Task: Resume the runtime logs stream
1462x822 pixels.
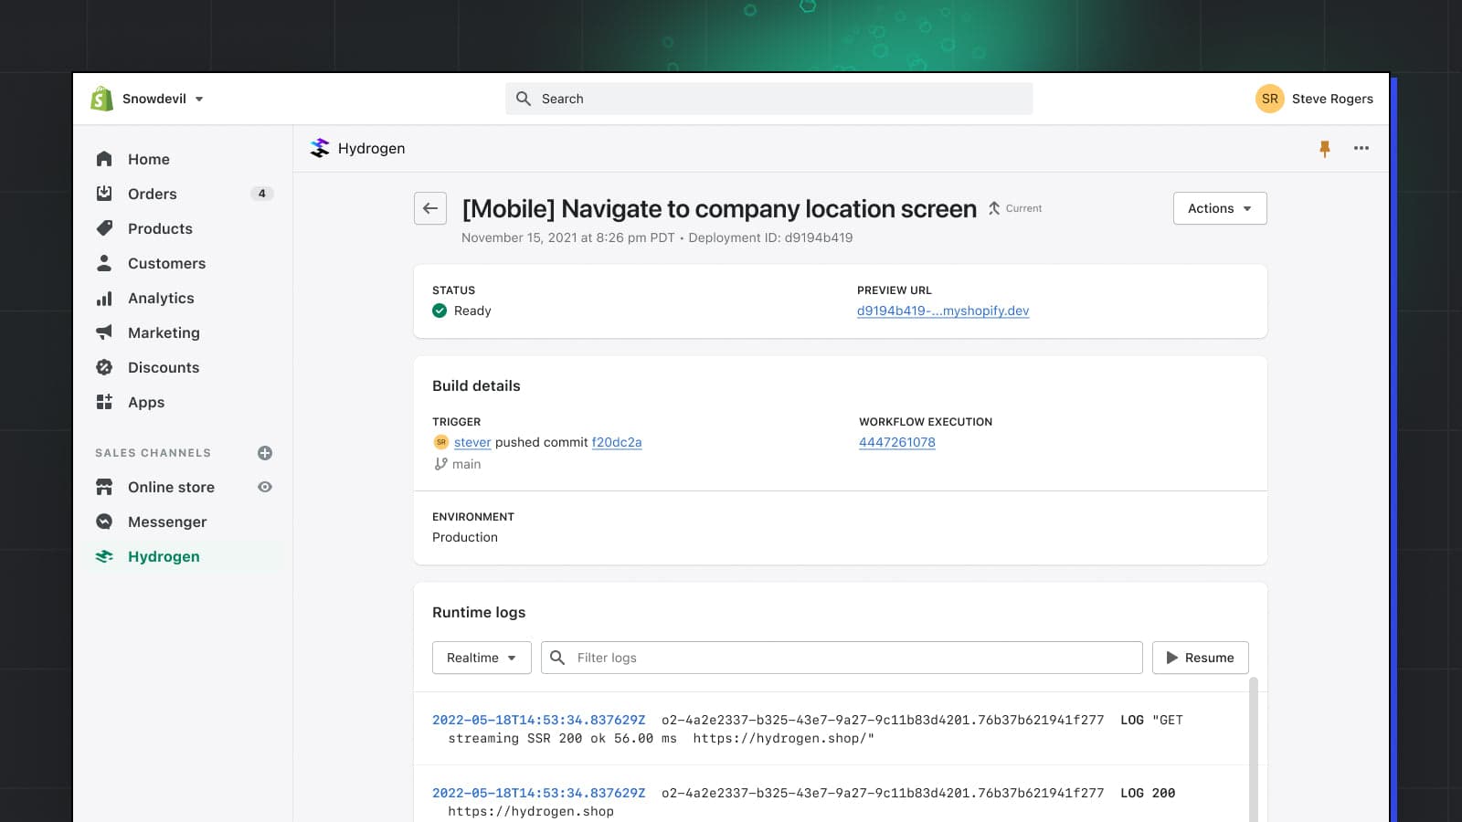Action: click(x=1200, y=658)
